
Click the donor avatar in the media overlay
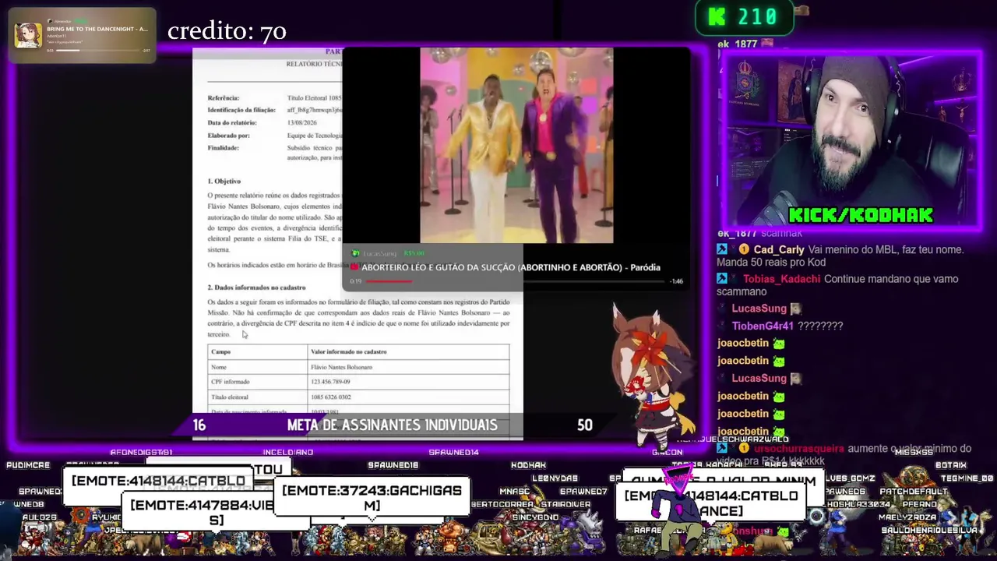355,253
